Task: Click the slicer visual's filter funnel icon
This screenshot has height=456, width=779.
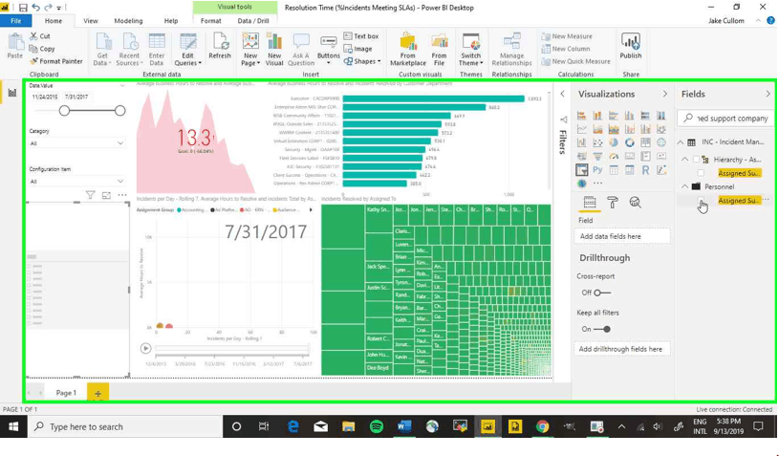Action: (x=90, y=195)
